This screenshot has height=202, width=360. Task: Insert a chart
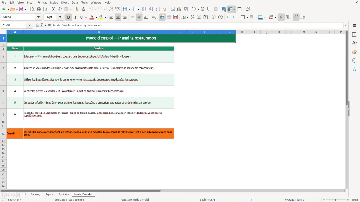click(x=179, y=9)
